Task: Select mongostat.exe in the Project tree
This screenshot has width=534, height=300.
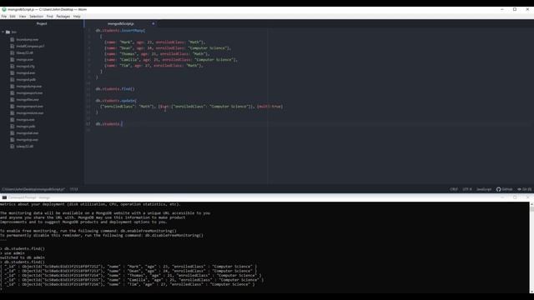Action: (28, 133)
